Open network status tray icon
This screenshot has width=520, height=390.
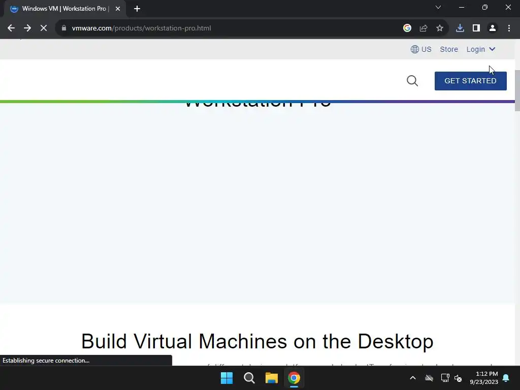click(445, 378)
